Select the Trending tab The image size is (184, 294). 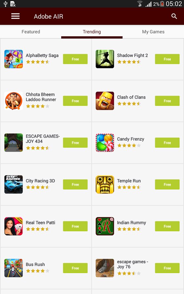click(x=92, y=32)
